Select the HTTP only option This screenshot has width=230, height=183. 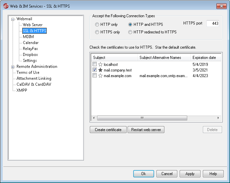[97, 24]
